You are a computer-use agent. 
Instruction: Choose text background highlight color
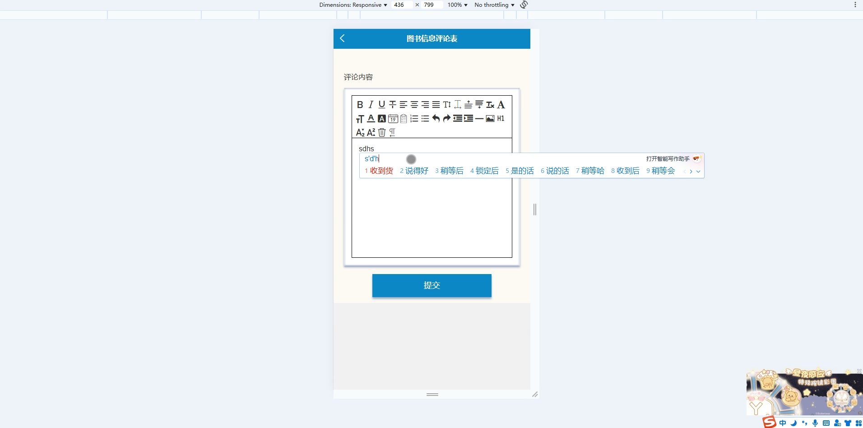point(381,119)
